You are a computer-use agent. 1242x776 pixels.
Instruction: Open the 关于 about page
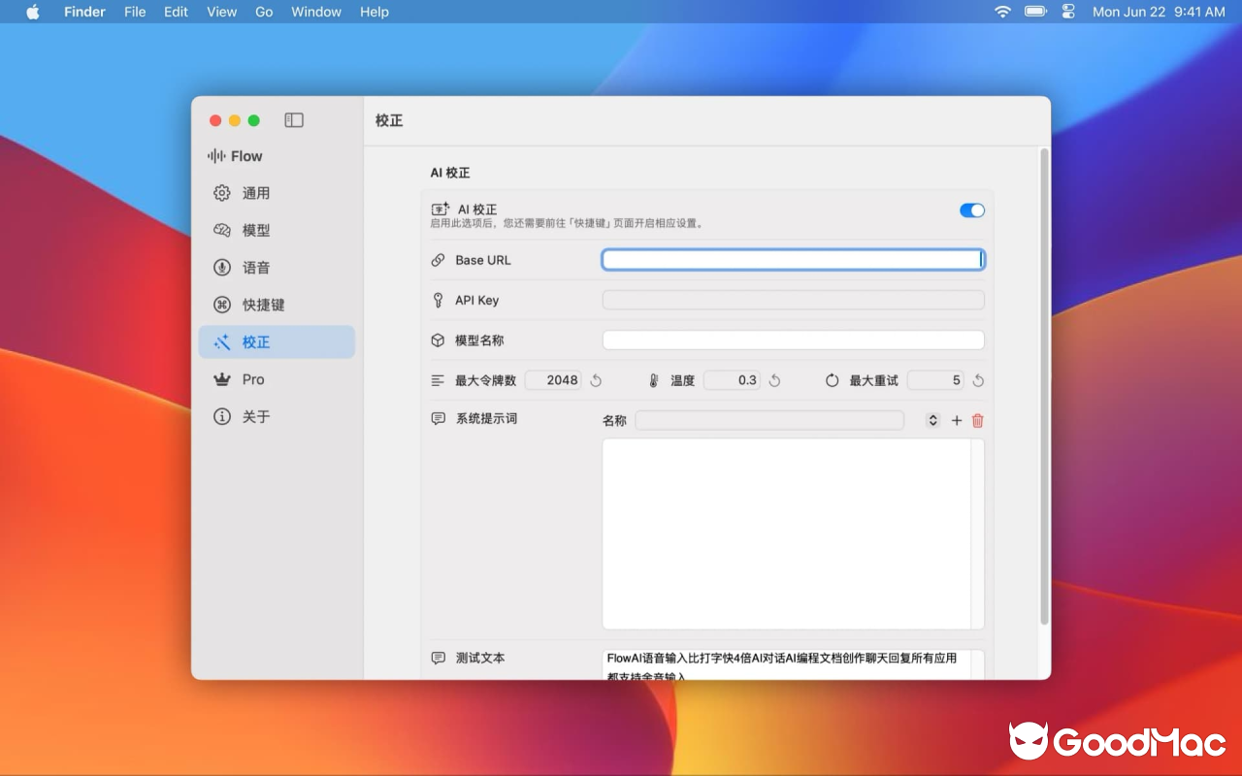point(277,416)
